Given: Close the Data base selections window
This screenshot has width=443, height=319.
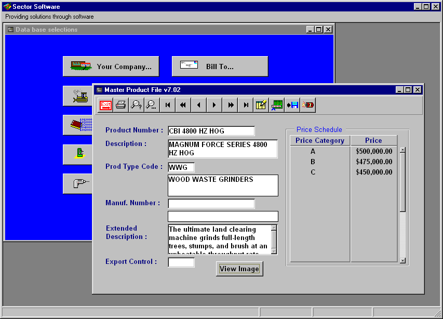Looking at the screenshot, I should (x=328, y=30).
